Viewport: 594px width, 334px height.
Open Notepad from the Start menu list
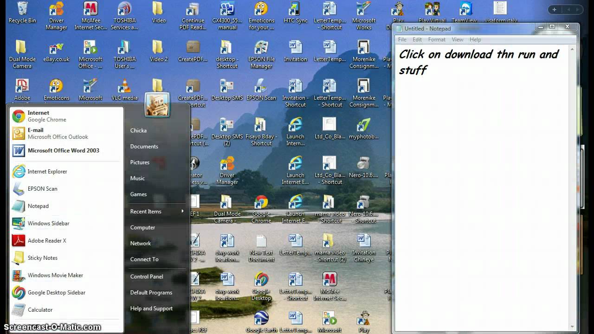[x=66, y=206]
